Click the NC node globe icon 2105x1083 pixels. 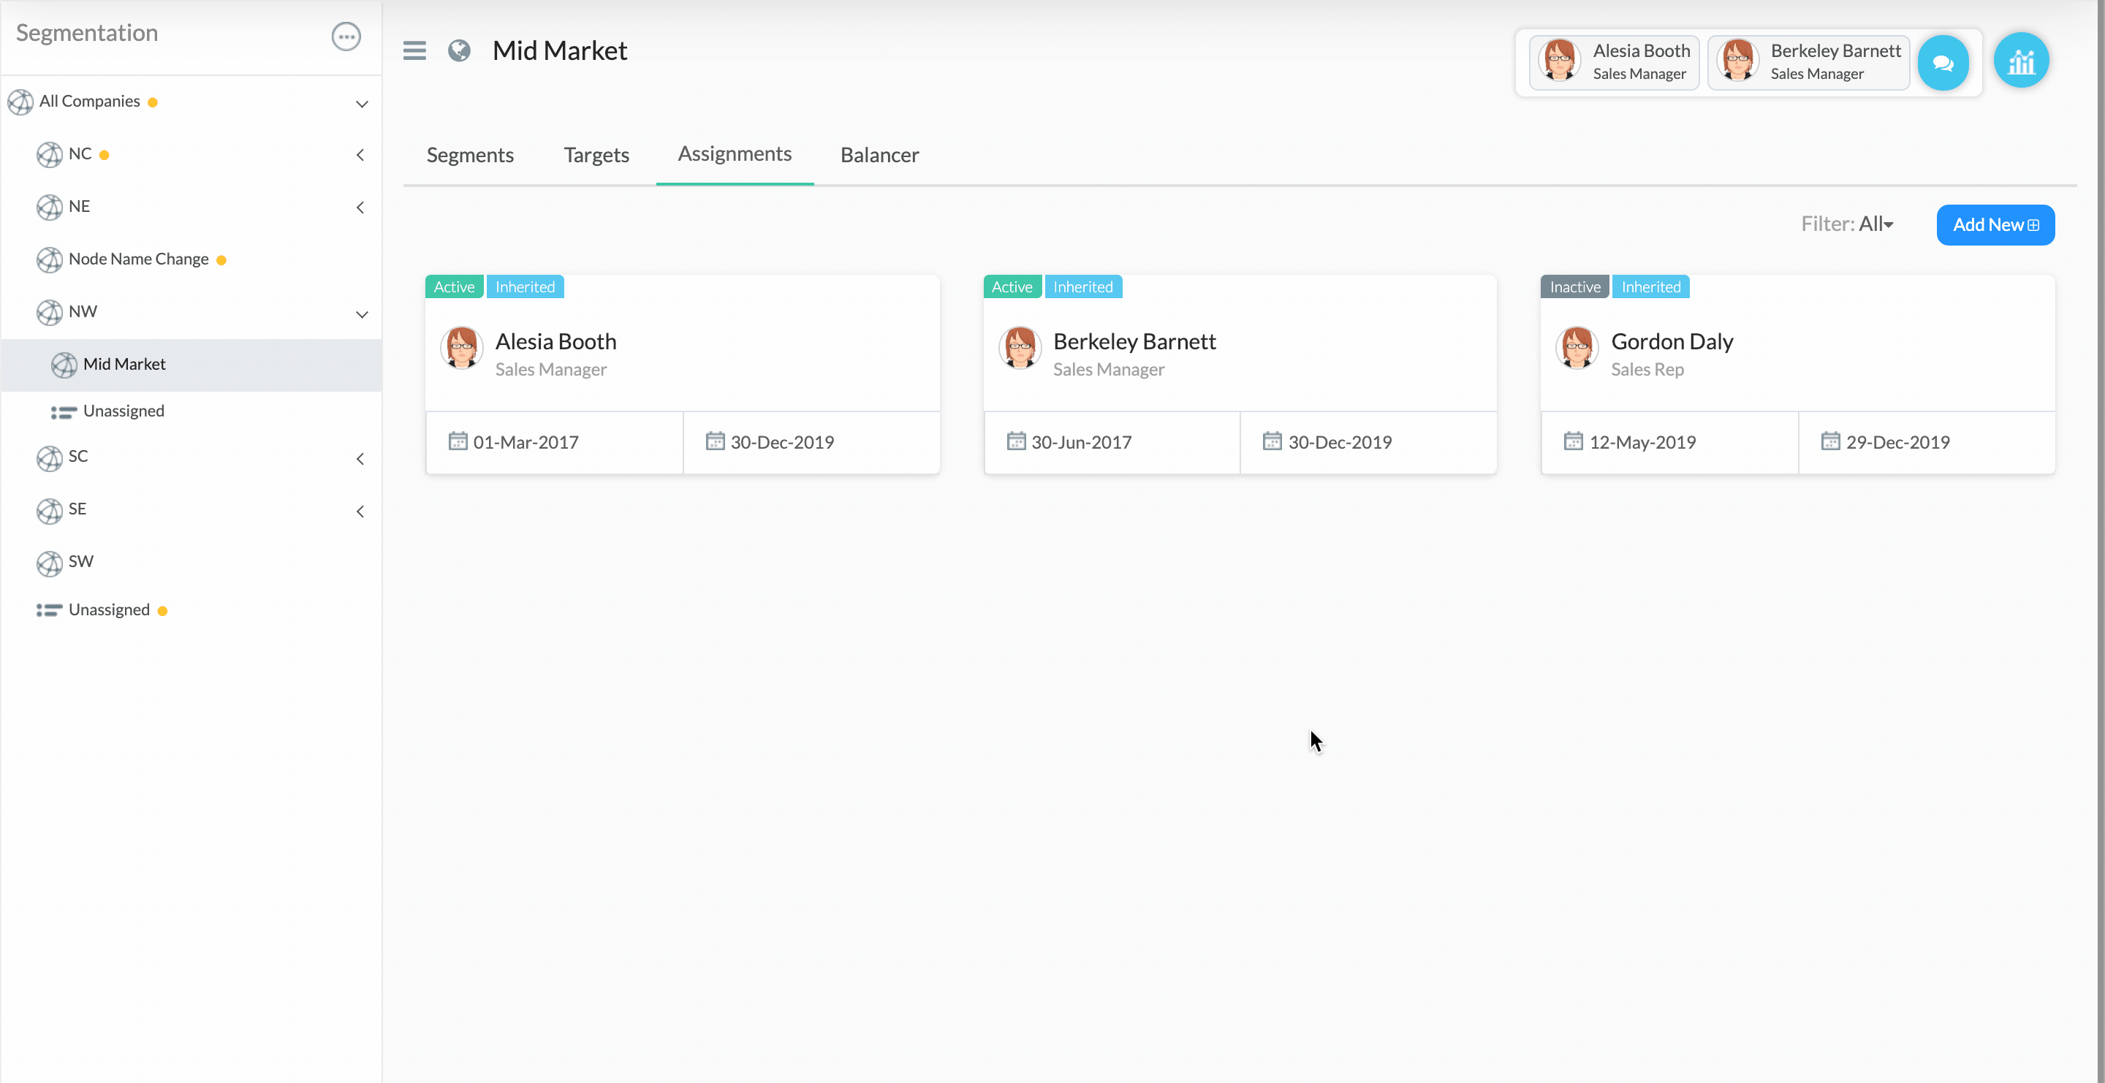tap(49, 154)
